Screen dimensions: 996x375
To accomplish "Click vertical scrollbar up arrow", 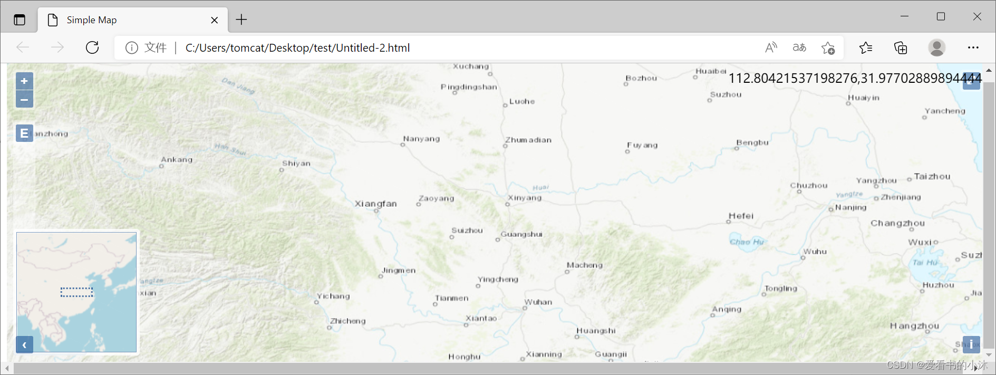I will pyautogui.click(x=989, y=70).
